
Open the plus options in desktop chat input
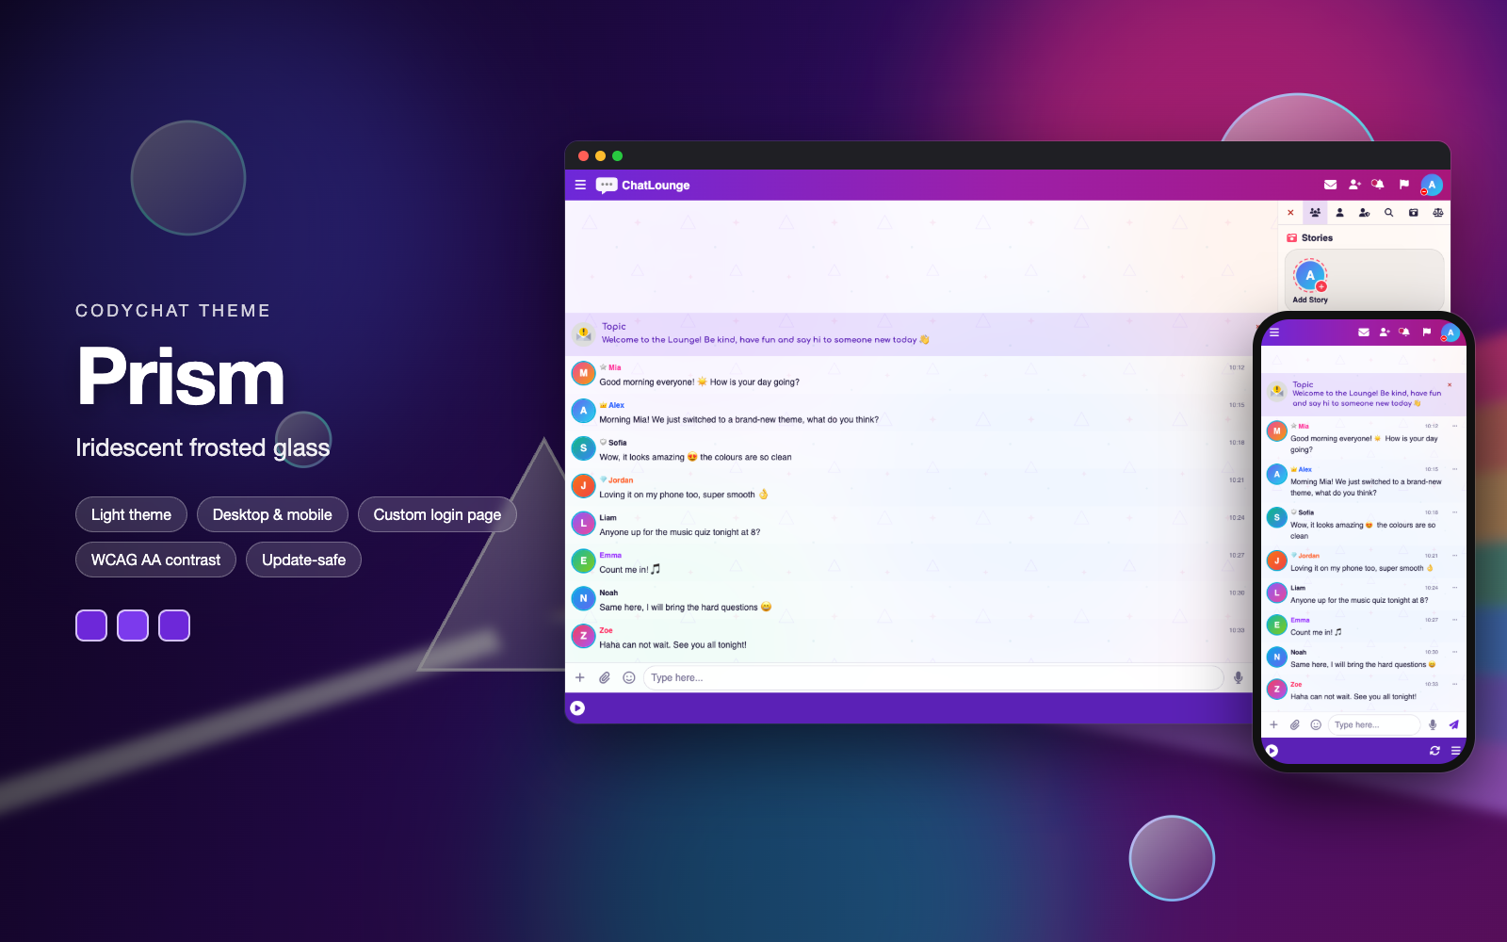pyautogui.click(x=580, y=677)
